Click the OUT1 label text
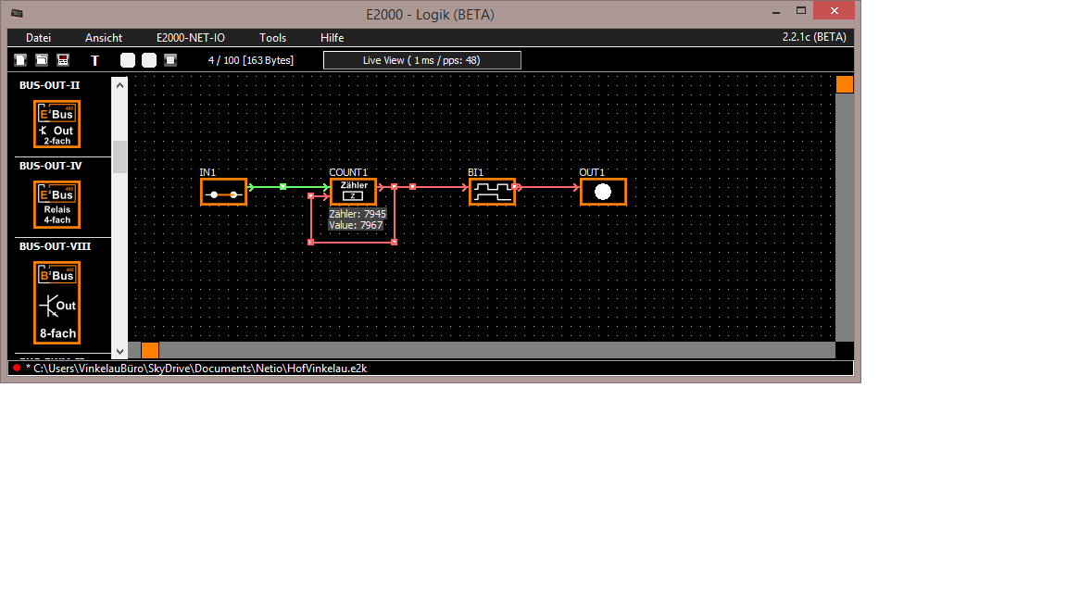The image size is (1067, 600). [x=592, y=172]
